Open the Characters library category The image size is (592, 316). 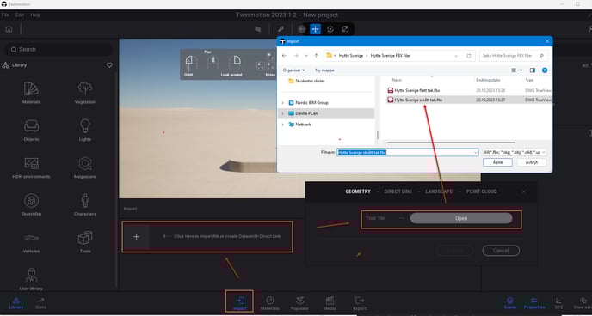pyautogui.click(x=85, y=204)
